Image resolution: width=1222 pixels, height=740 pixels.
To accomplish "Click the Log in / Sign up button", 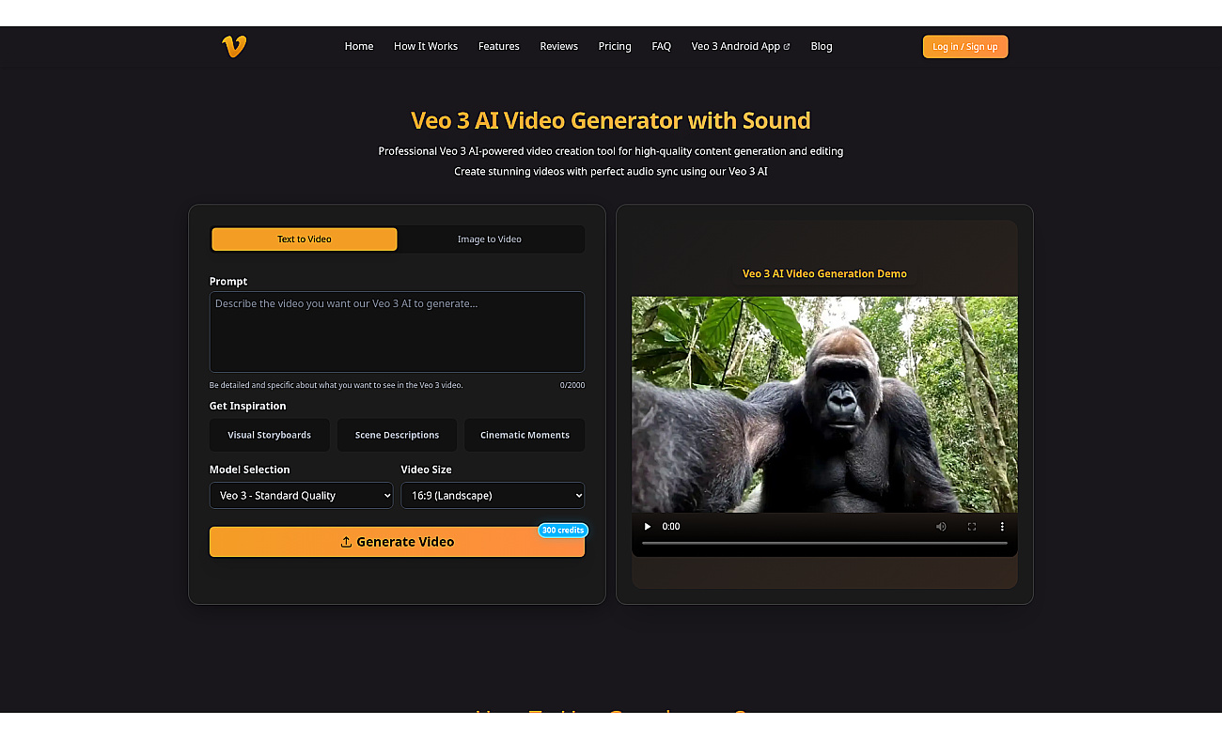I will (964, 47).
